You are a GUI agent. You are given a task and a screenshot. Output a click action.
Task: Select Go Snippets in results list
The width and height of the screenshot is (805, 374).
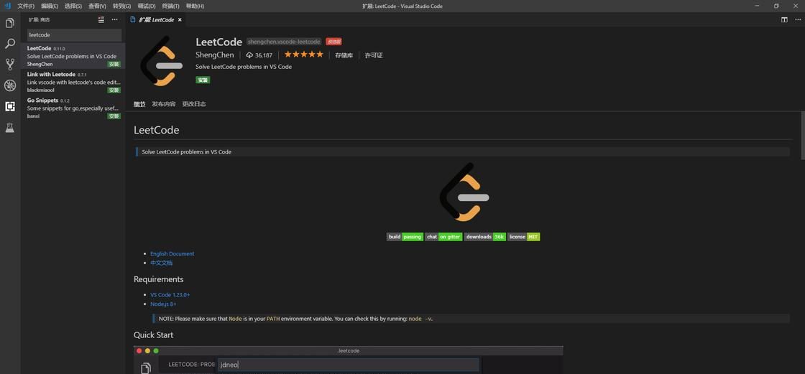(73, 108)
